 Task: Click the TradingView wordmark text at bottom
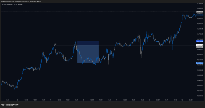pos(11,105)
